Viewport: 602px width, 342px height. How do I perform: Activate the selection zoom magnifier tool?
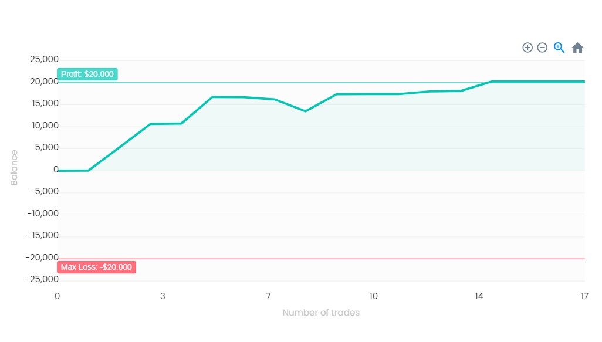[559, 48]
